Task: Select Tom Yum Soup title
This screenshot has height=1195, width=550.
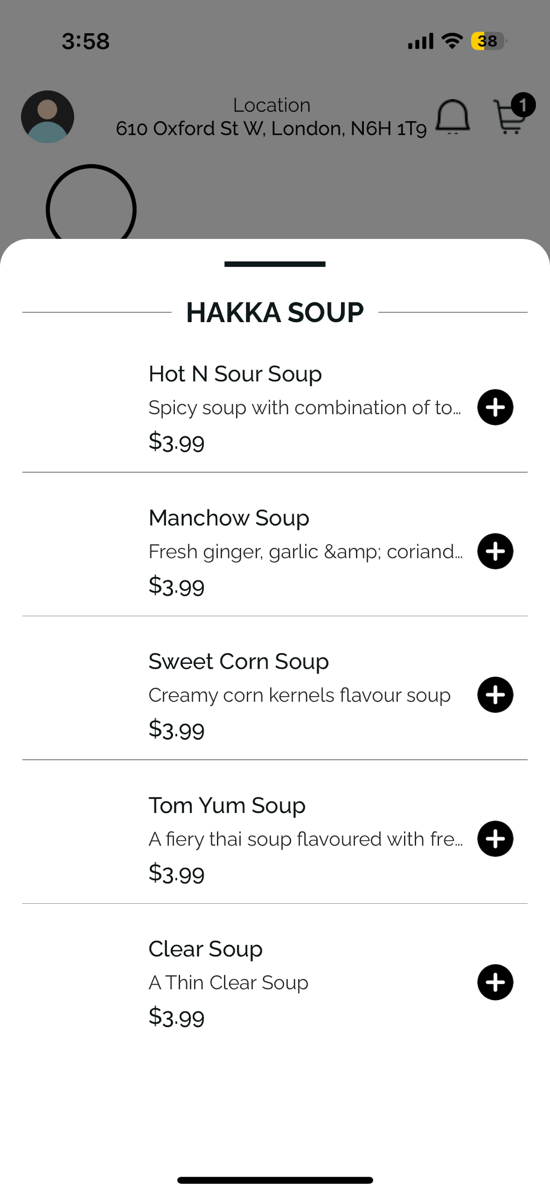Action: point(227,805)
